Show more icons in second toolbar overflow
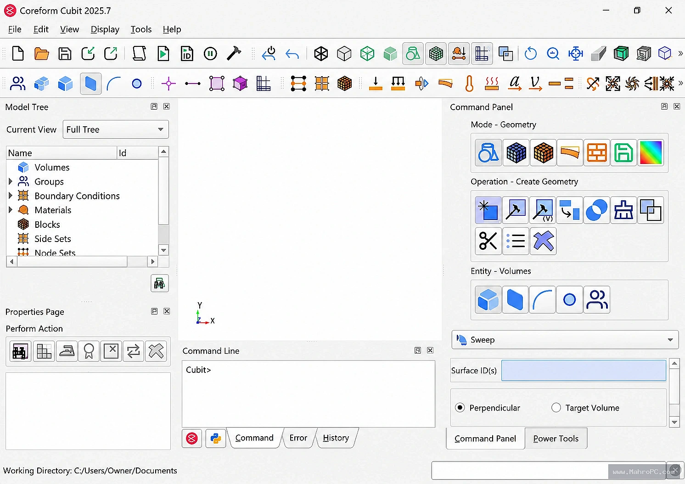This screenshot has width=685, height=484. click(x=680, y=84)
